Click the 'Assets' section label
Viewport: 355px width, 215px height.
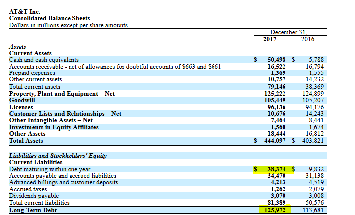click(x=18, y=47)
